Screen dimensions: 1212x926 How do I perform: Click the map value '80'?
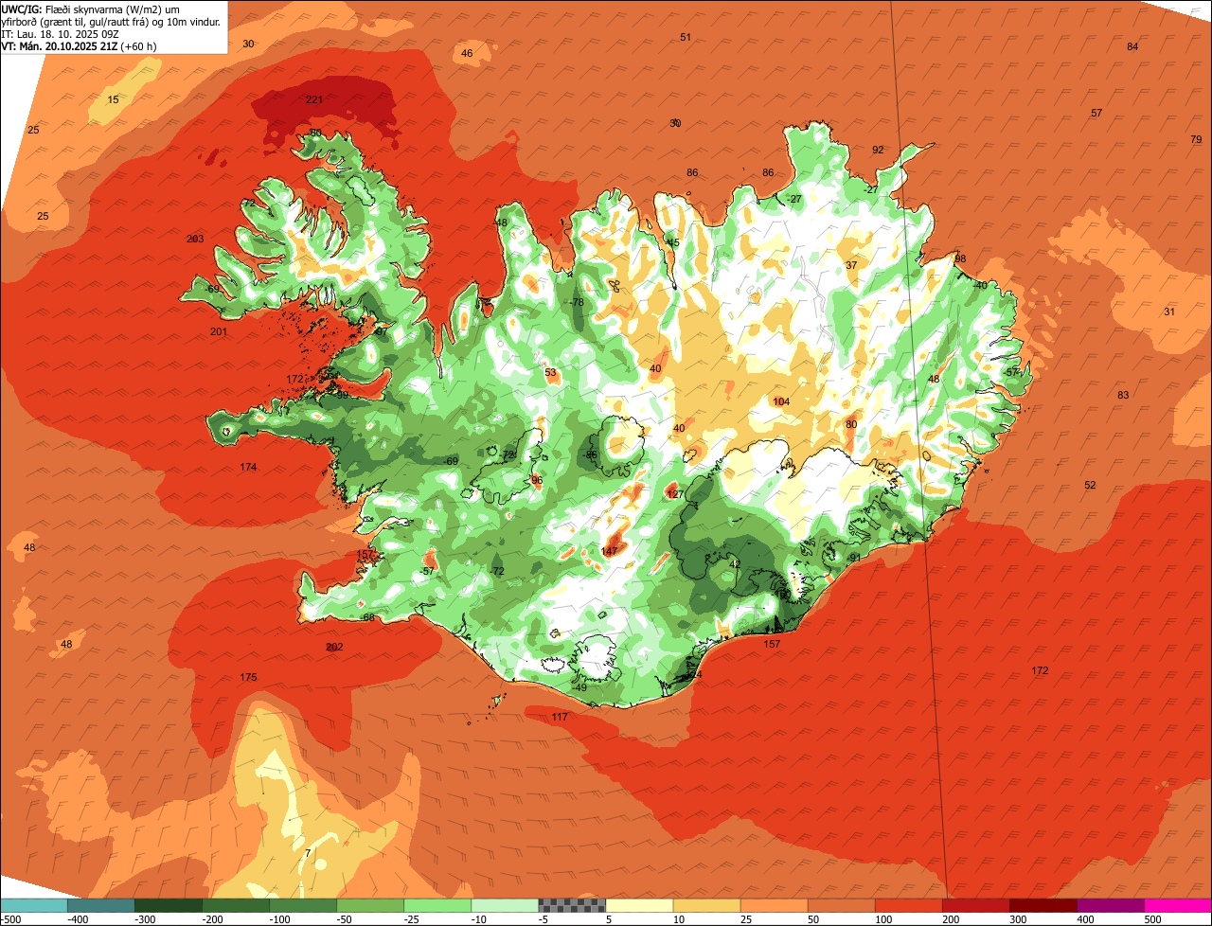[851, 425]
